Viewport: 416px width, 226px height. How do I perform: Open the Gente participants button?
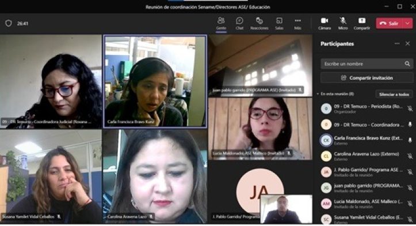[x=221, y=24]
